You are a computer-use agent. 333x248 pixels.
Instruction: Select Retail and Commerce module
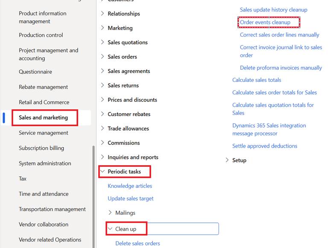(44, 102)
